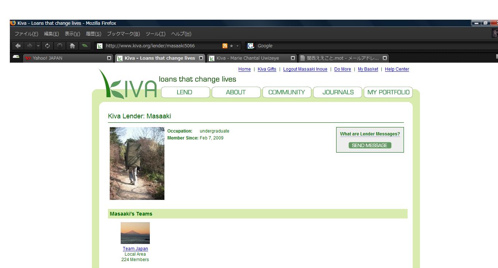Open the JOURNALS navigation tab

click(338, 92)
